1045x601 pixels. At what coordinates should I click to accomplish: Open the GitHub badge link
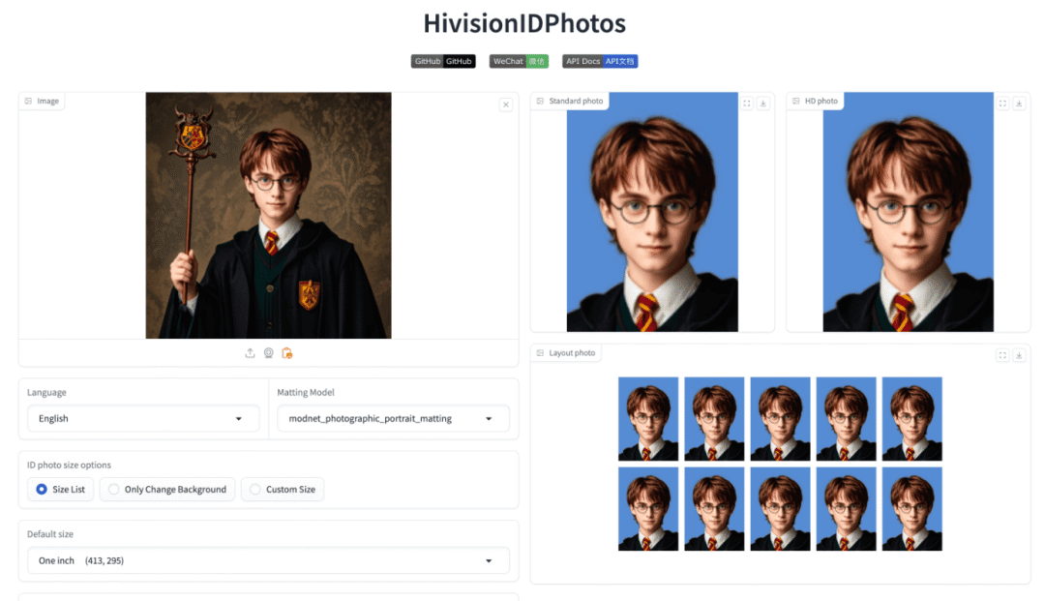coord(443,61)
